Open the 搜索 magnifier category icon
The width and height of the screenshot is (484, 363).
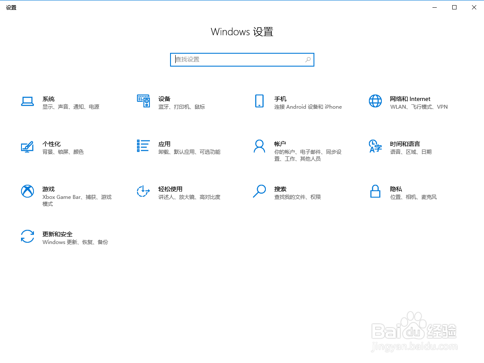259,191
